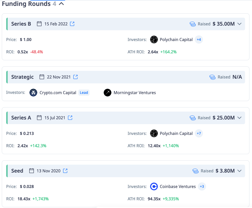The height and width of the screenshot is (208, 252).
Task: Click the 94.35x ATH ROI multiple
Action: pos(154,199)
